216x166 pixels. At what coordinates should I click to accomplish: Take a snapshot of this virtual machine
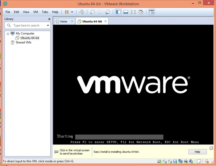click(x=93, y=12)
